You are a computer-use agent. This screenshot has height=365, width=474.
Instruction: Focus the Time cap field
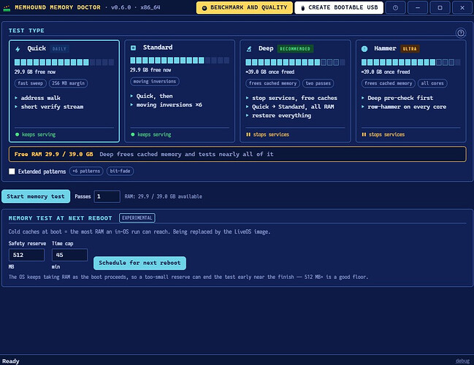(69, 255)
